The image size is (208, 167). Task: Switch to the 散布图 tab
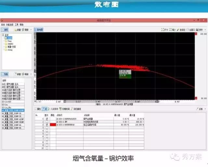(39, 30)
